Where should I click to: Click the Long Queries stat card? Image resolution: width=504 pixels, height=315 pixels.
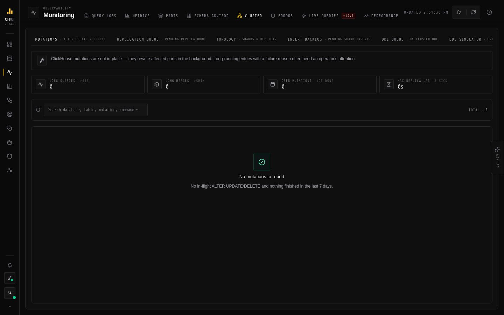(88, 84)
